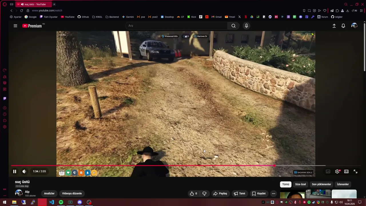
Task: Open the KNGL bookmark folder
Action: [97, 17]
